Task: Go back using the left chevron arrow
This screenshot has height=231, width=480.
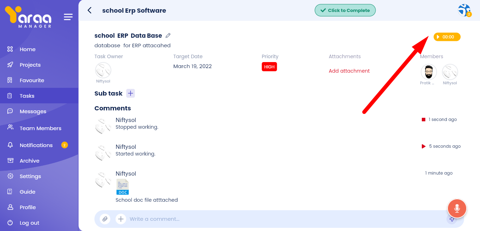Action: point(90,11)
